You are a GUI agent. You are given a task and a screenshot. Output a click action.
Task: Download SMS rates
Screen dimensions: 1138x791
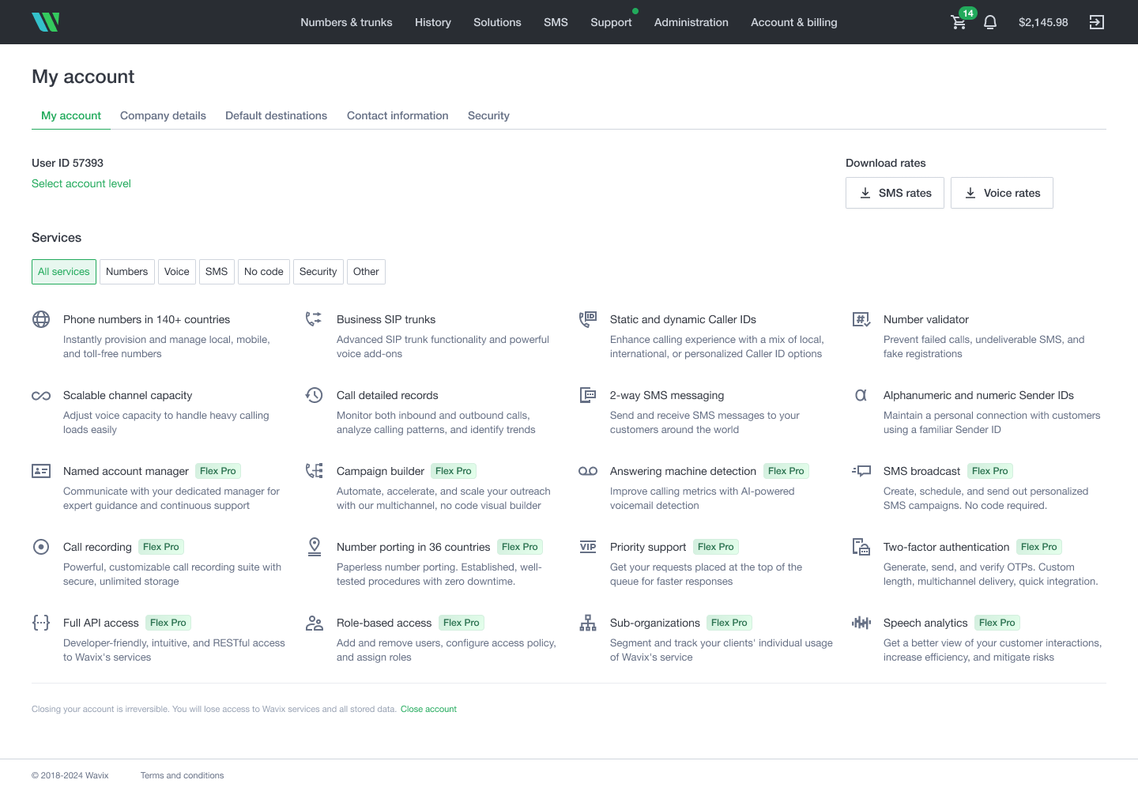[x=895, y=193]
